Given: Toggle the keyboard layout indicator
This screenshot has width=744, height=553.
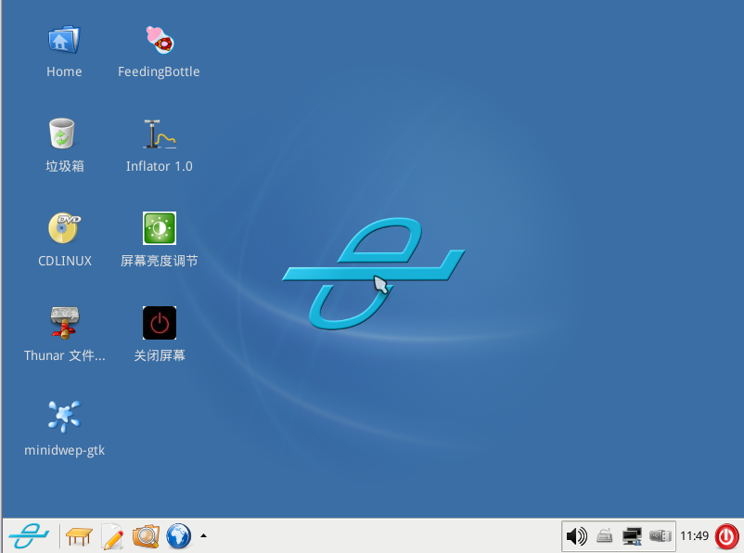Looking at the screenshot, I should click(x=604, y=536).
